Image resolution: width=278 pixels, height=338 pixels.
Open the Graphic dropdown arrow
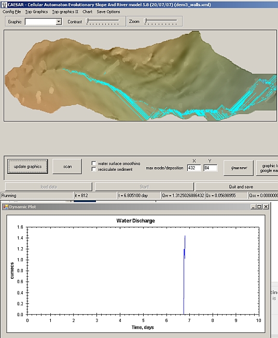click(x=59, y=22)
